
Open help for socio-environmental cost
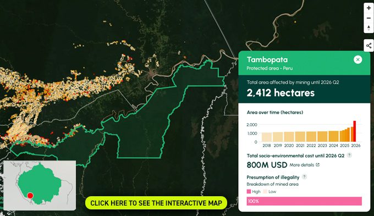pos(349,155)
